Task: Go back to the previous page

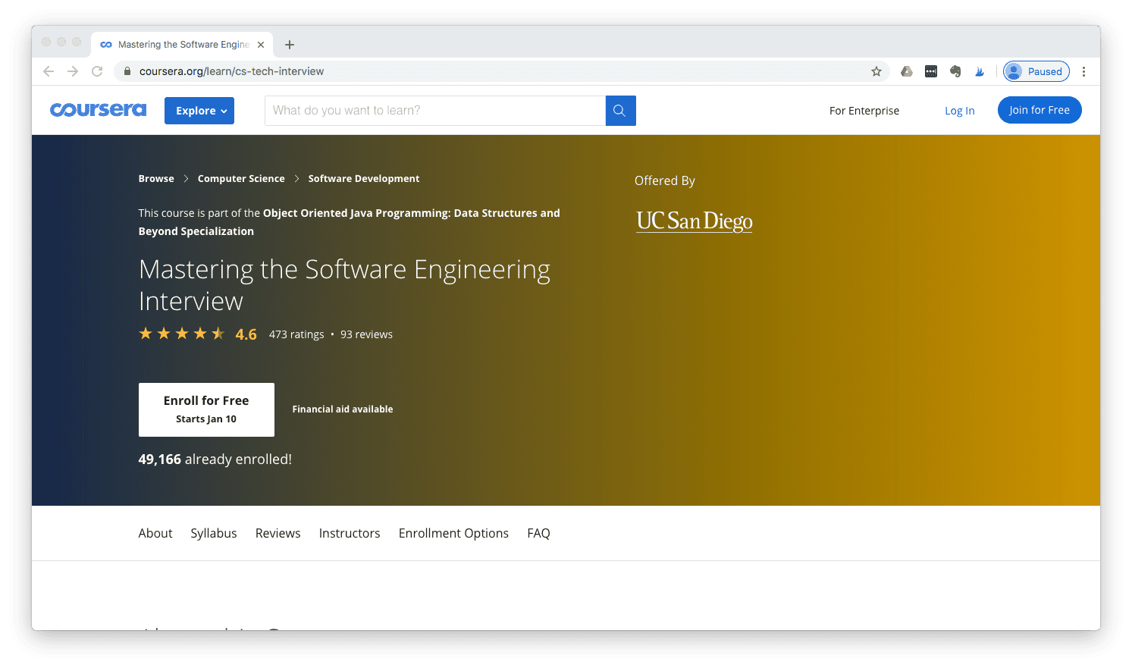Action: coord(49,71)
